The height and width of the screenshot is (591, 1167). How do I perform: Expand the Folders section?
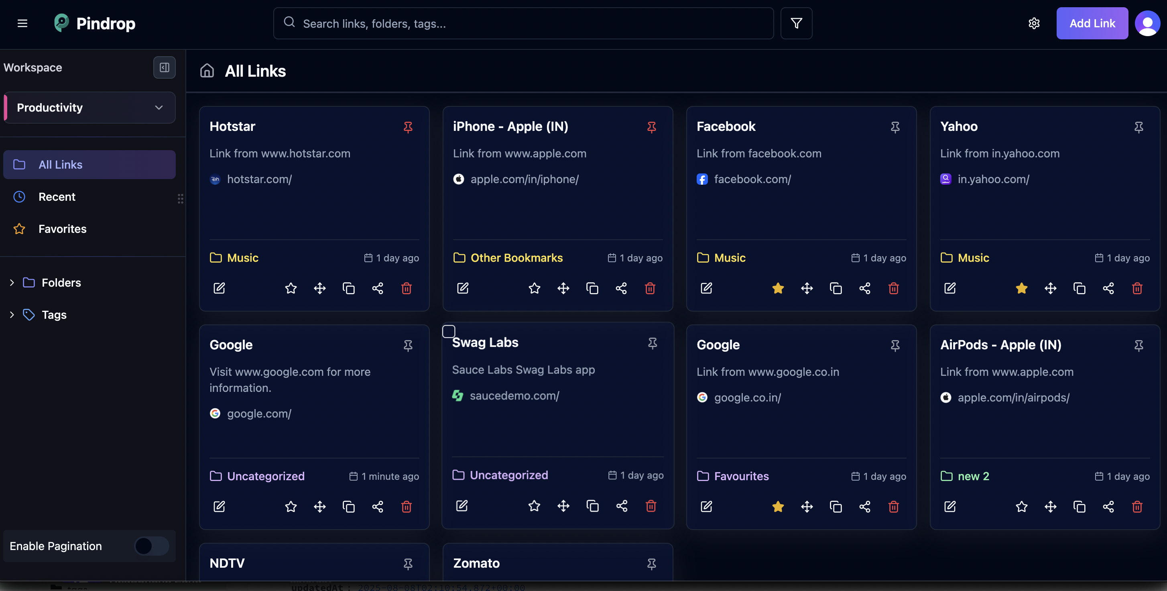[x=12, y=282]
